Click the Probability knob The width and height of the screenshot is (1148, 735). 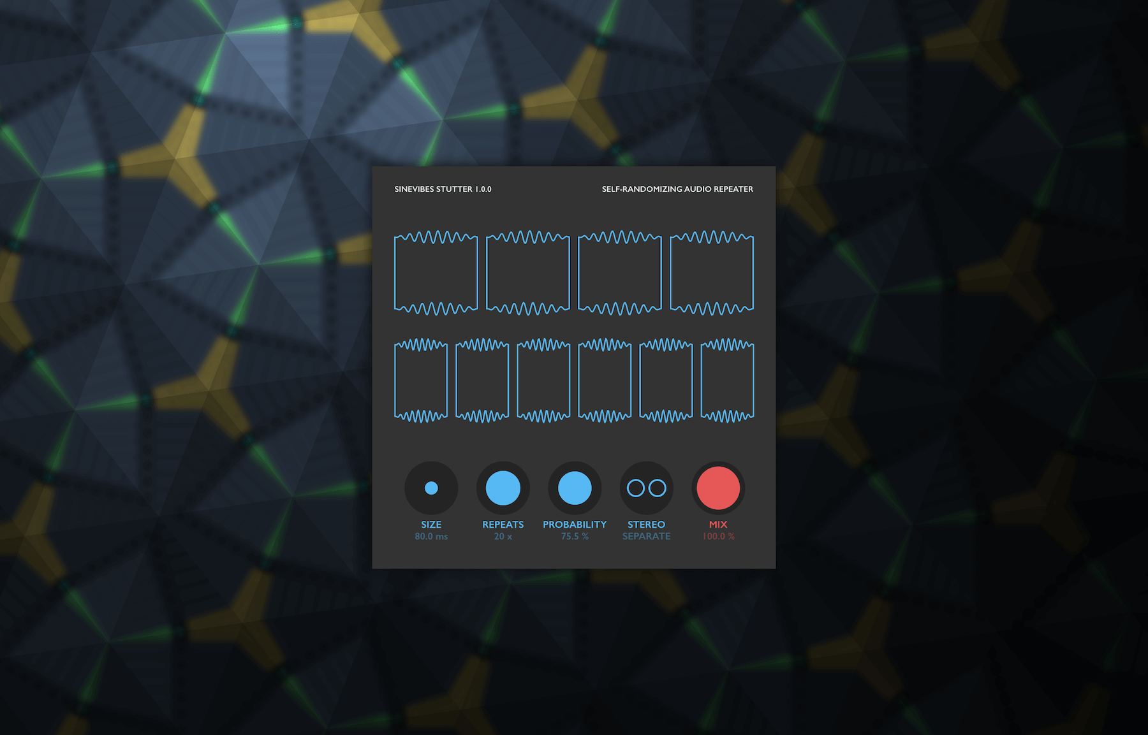tap(575, 488)
